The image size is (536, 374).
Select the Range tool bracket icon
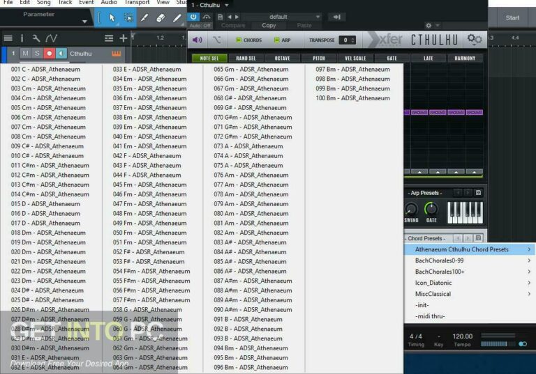click(99, 17)
